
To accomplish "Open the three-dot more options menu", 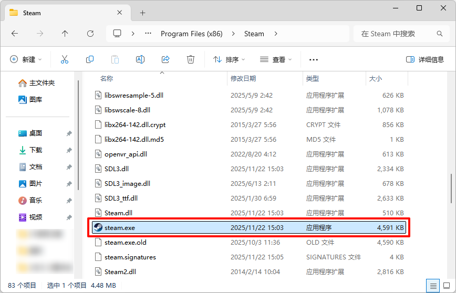I will tap(314, 59).
